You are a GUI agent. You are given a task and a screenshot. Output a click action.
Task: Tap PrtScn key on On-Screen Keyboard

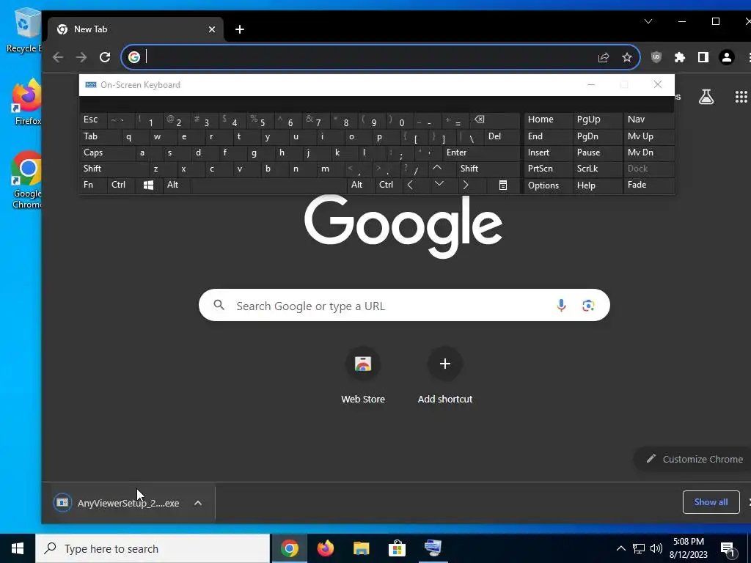[548, 169]
